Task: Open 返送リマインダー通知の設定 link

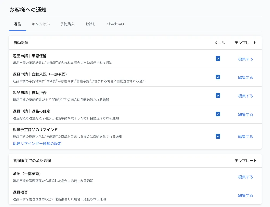Action: tap(37, 144)
